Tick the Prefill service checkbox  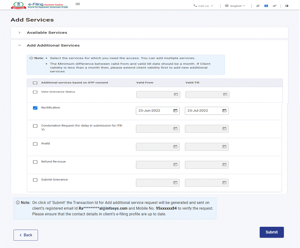(x=35, y=144)
